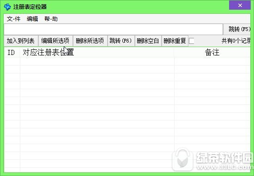
Task: Open the 文-件 menu
Action: [x=13, y=19]
